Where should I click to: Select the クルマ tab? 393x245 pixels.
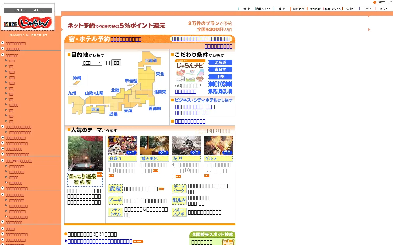(367, 9)
